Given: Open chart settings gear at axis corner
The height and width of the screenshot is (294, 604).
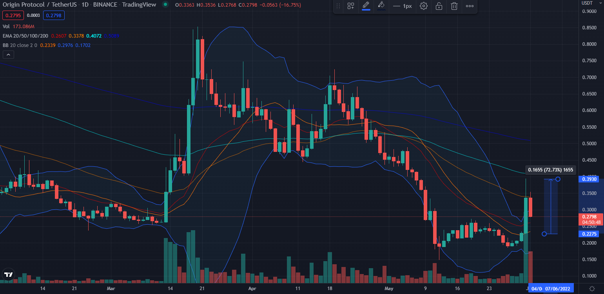Looking at the screenshot, I should click(591, 289).
